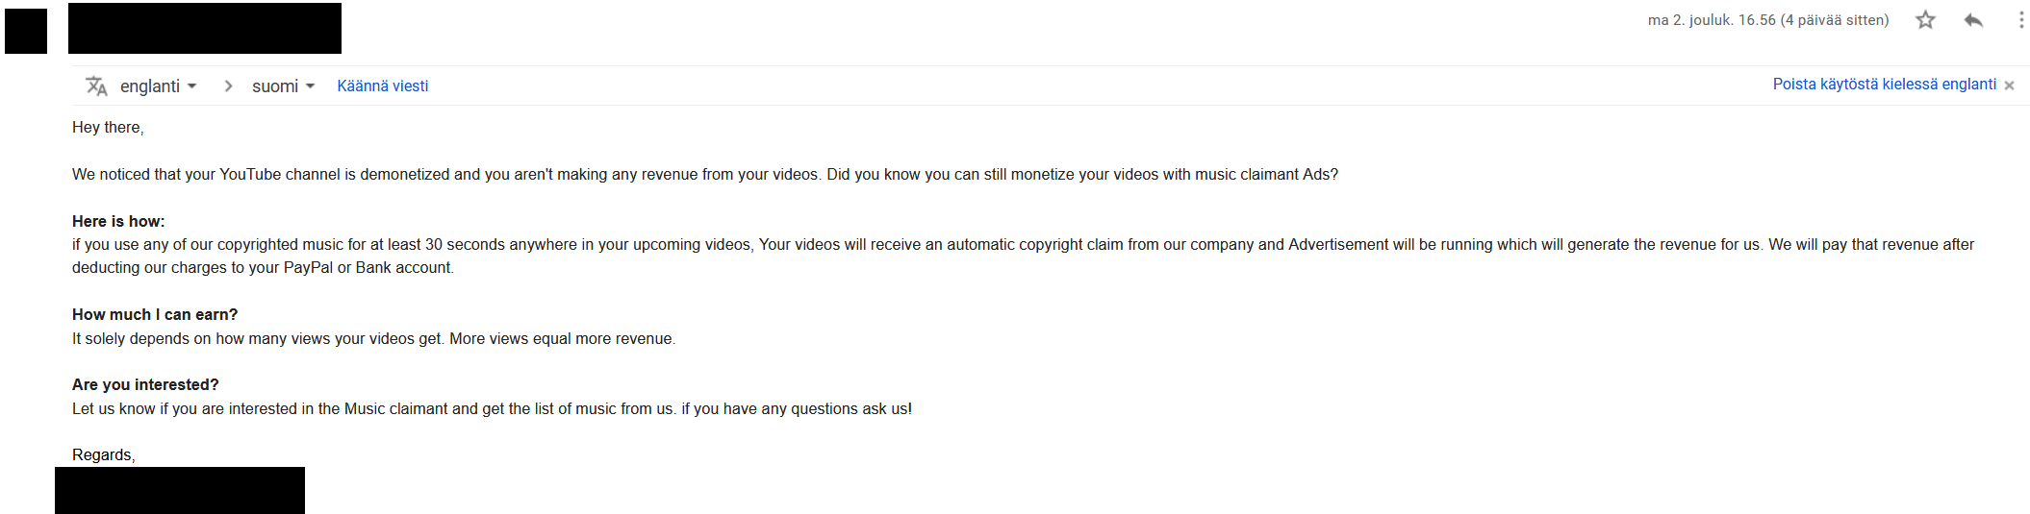This screenshot has height=514, width=2030.
Task: Open the three-dot more options menu
Action: pyautogui.click(x=2020, y=20)
